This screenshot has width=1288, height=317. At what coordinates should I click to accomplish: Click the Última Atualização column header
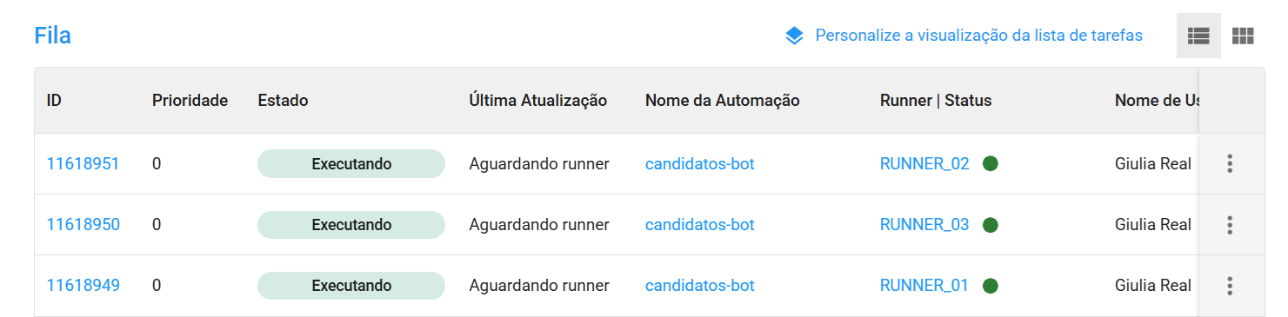(537, 101)
